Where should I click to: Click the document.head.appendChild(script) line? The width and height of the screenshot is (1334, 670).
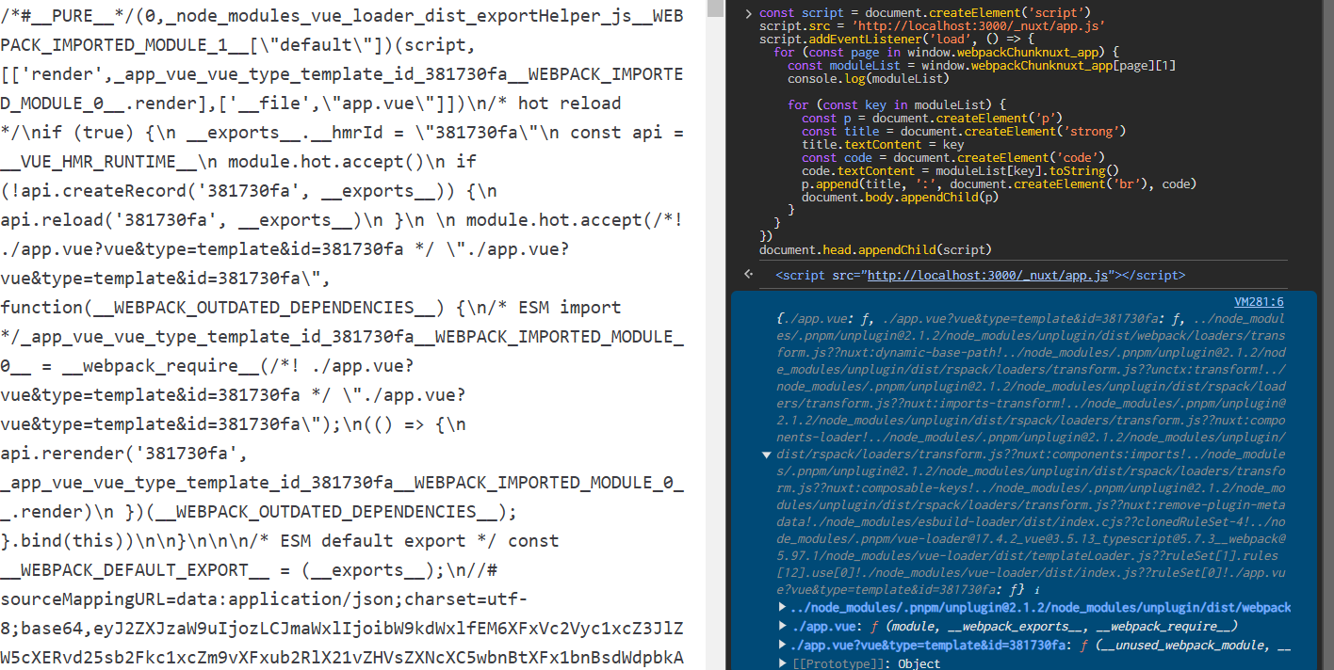pos(875,250)
